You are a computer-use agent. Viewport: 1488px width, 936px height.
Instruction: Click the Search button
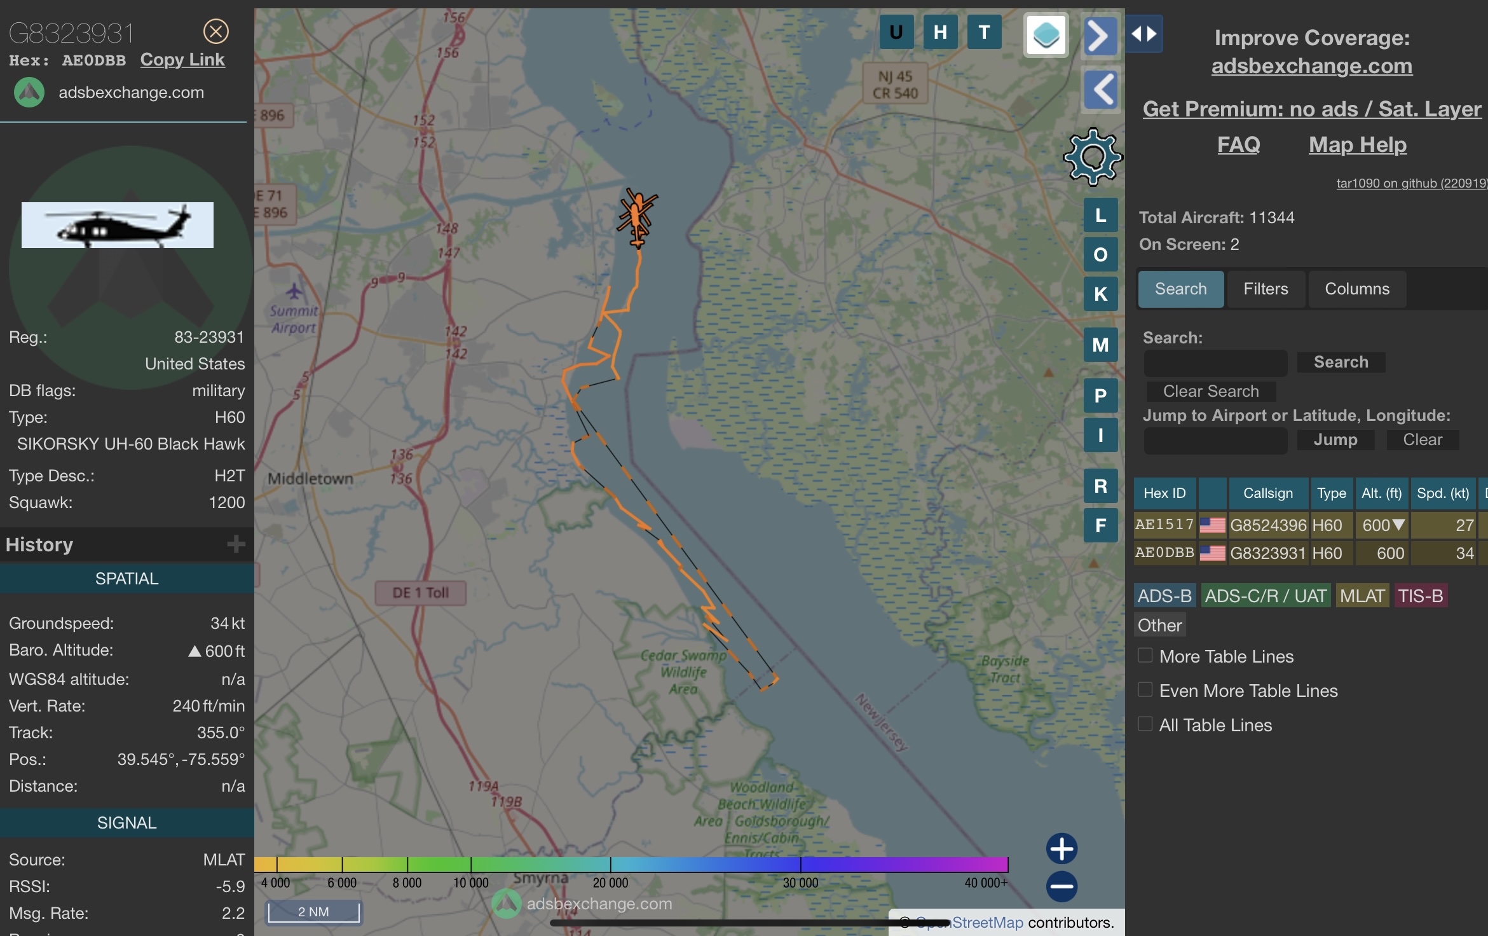click(1341, 362)
